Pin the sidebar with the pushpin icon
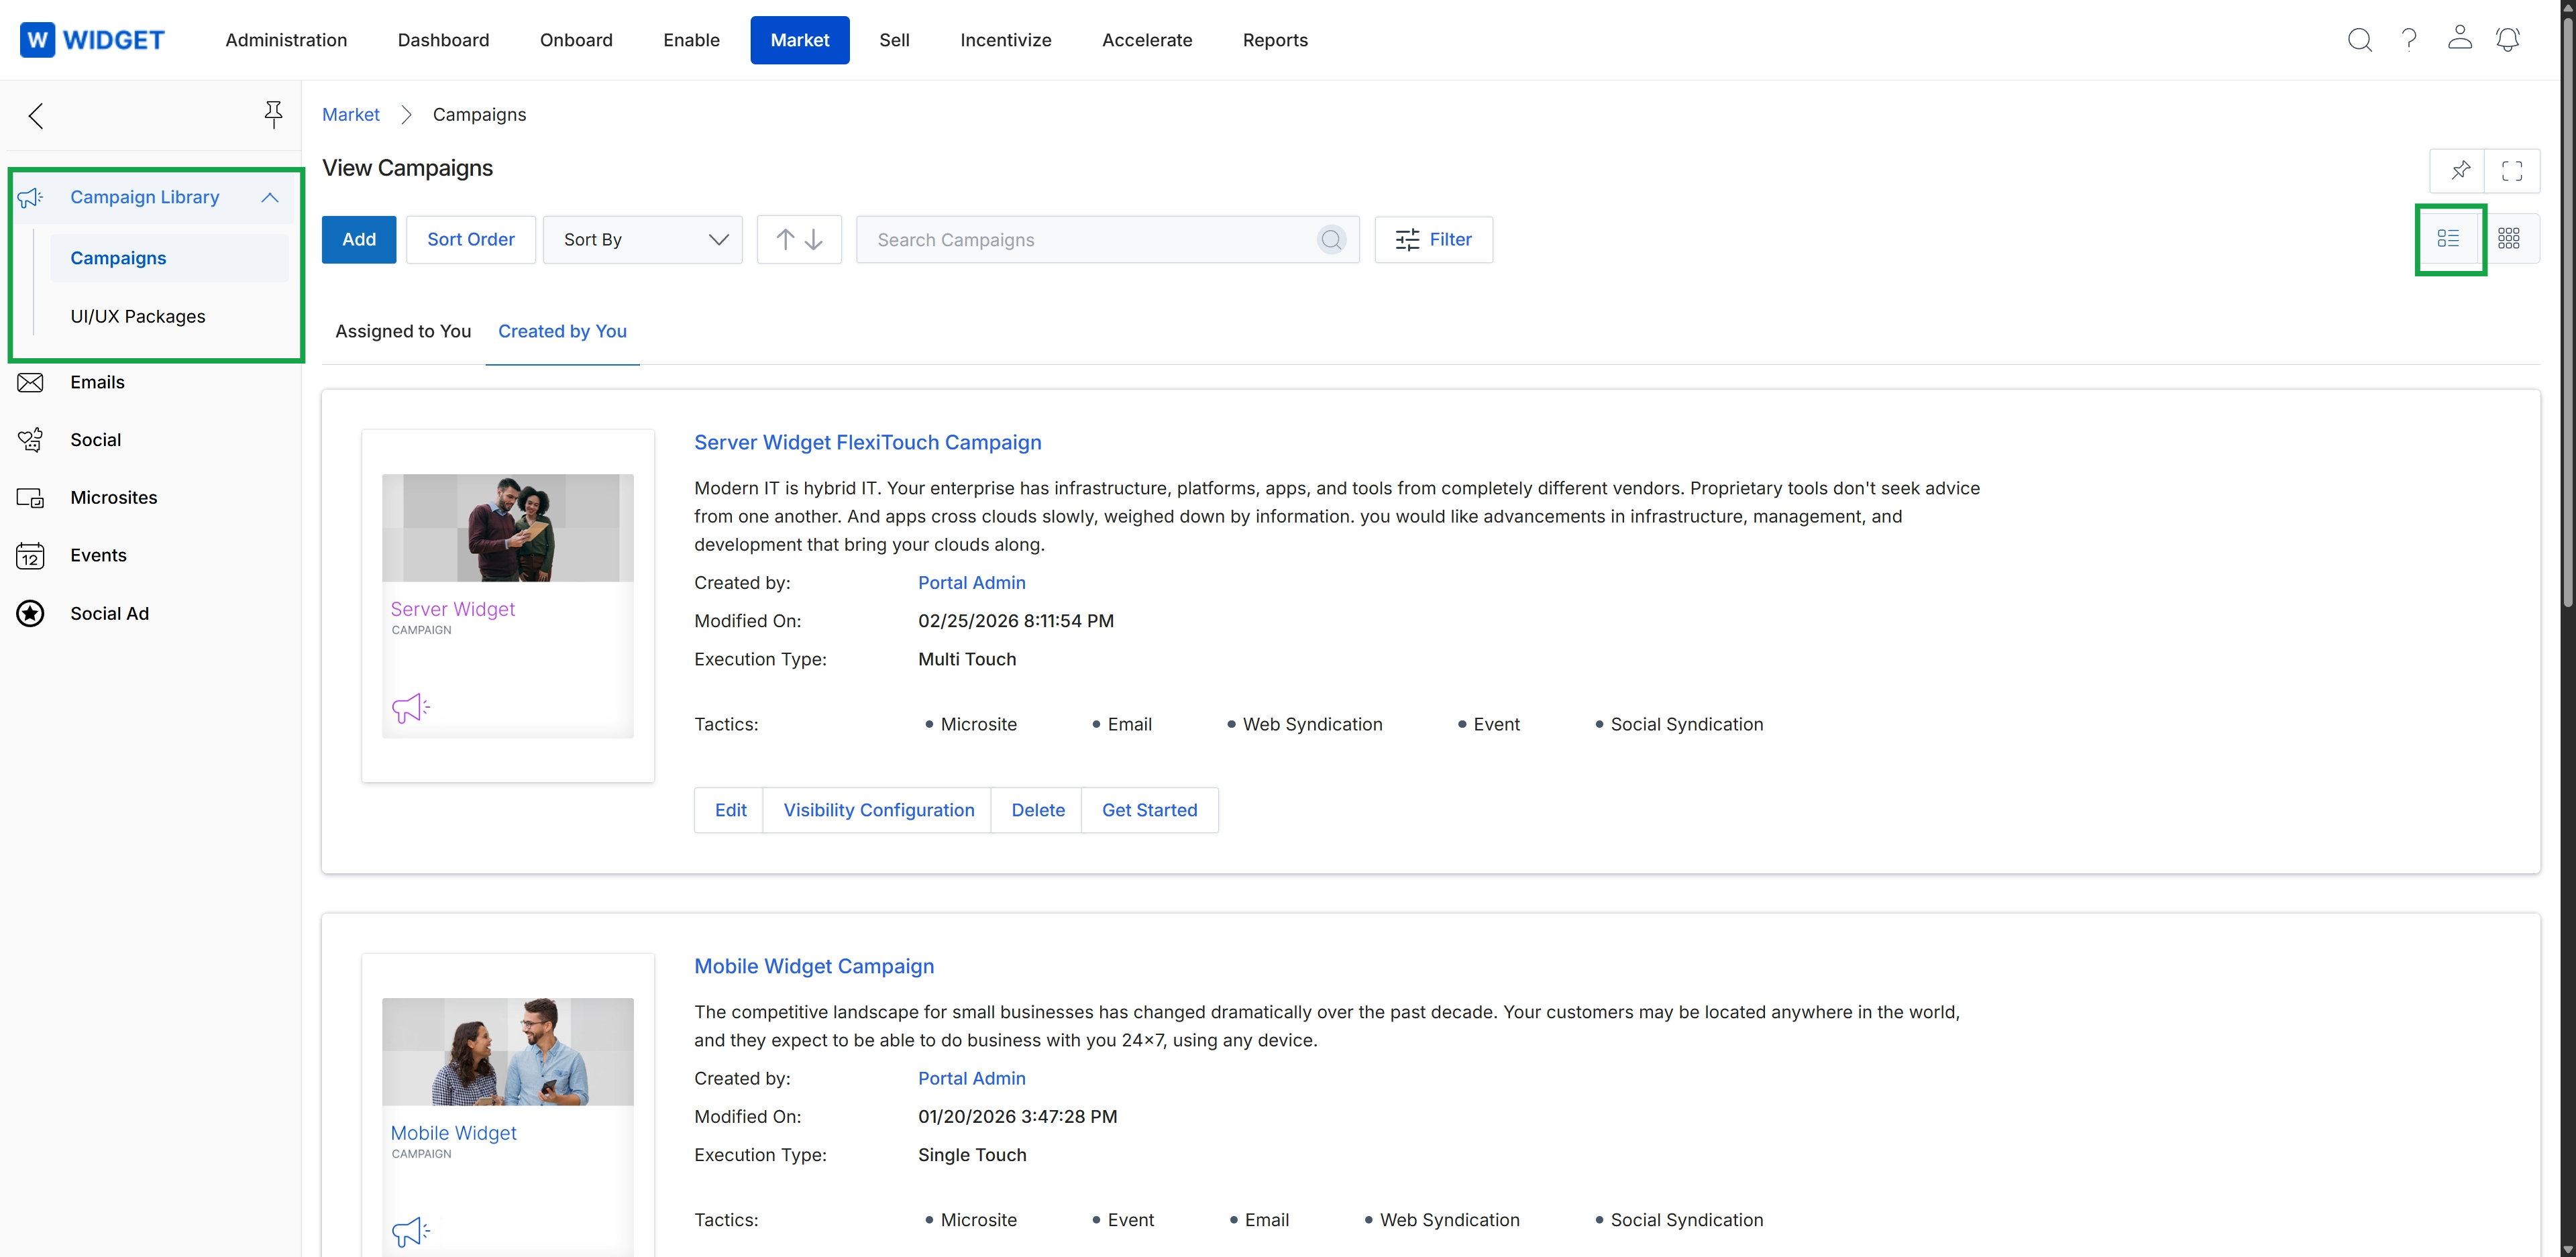The width and height of the screenshot is (2576, 1257). point(273,115)
